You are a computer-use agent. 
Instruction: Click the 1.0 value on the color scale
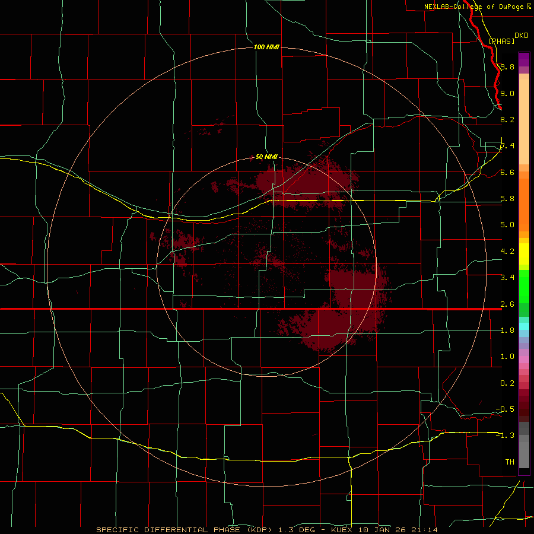pyautogui.click(x=507, y=357)
